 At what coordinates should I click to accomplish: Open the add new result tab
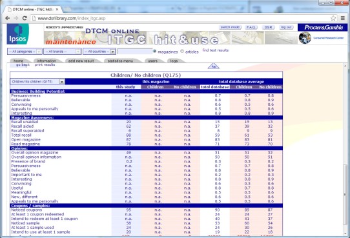point(81,61)
